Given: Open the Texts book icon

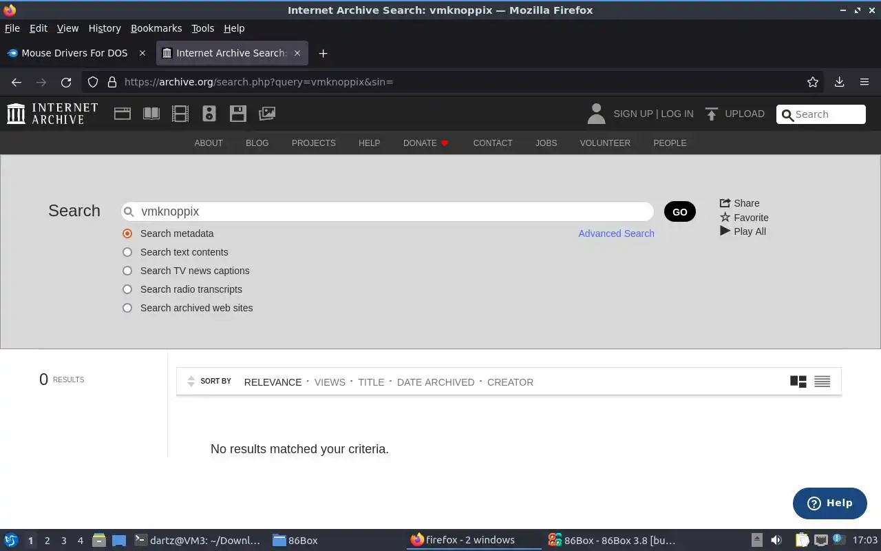Looking at the screenshot, I should coord(151,114).
